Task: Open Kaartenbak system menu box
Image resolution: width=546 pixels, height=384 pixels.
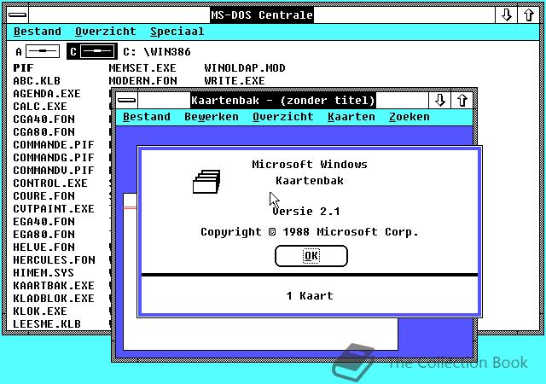Action: [x=127, y=101]
